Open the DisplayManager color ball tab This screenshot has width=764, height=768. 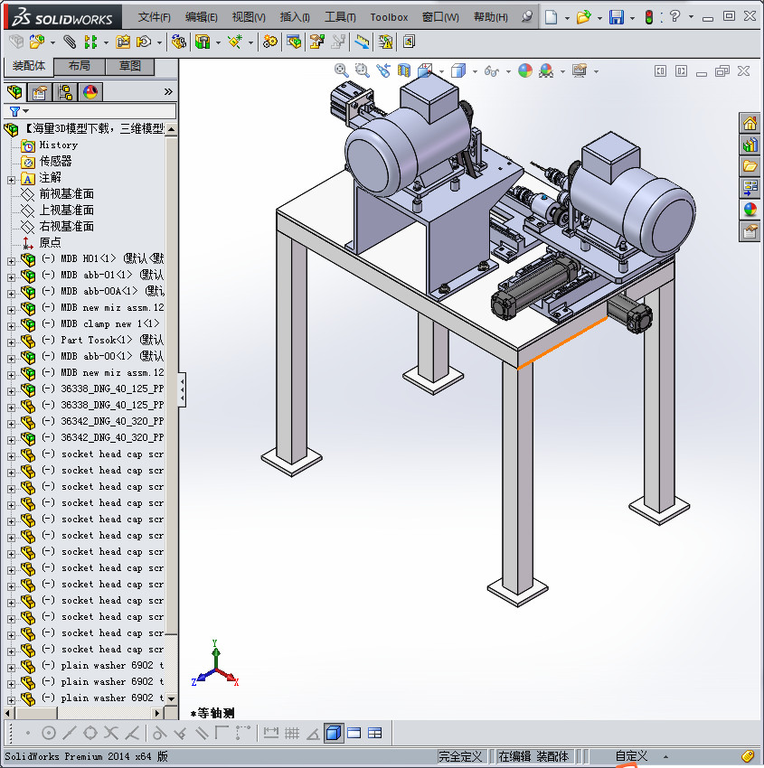click(x=90, y=92)
